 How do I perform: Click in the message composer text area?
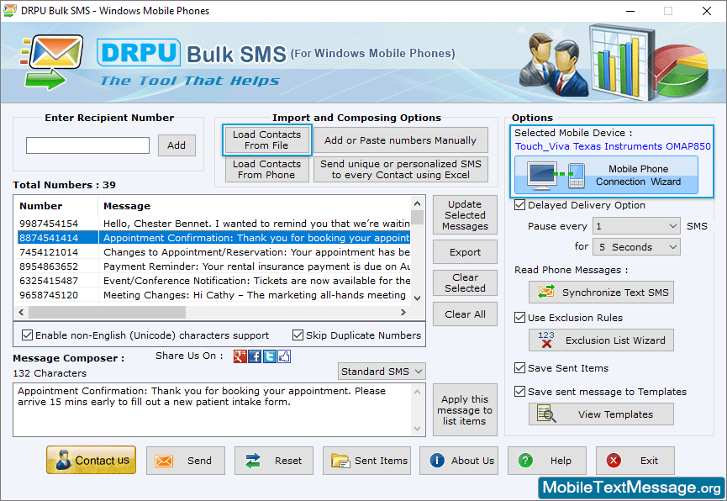point(212,409)
